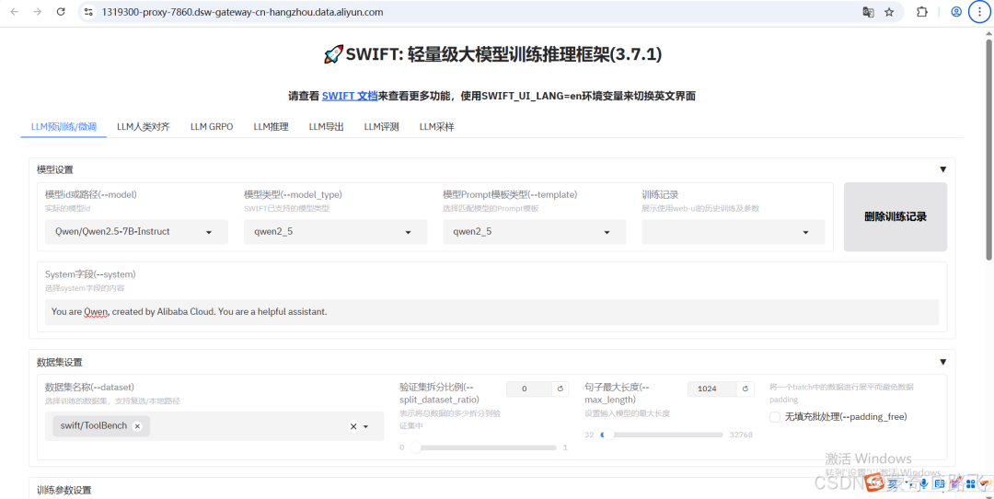Click the max_length 1024 number box

(712, 389)
